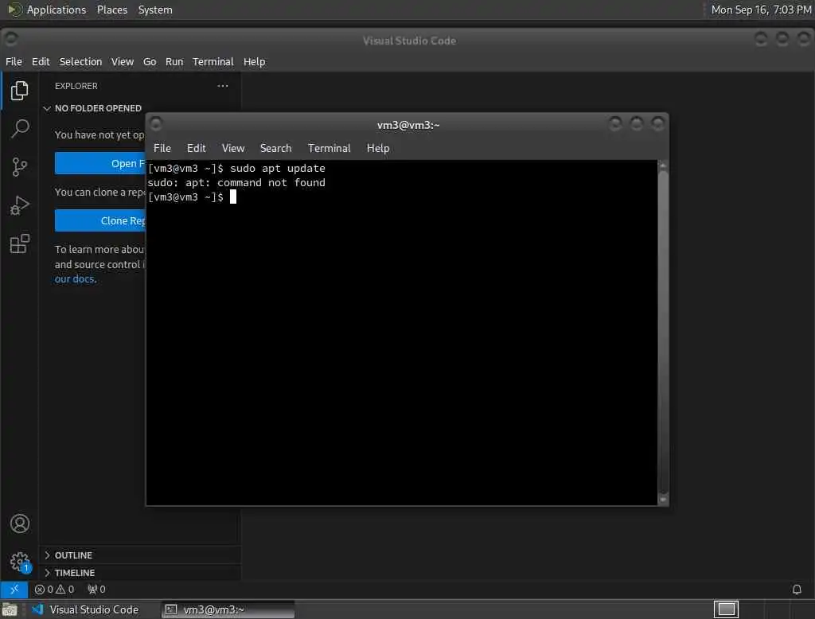This screenshot has height=619, width=815.
Task: Collapse the NO FOLDER OPENED section
Action: (x=93, y=108)
